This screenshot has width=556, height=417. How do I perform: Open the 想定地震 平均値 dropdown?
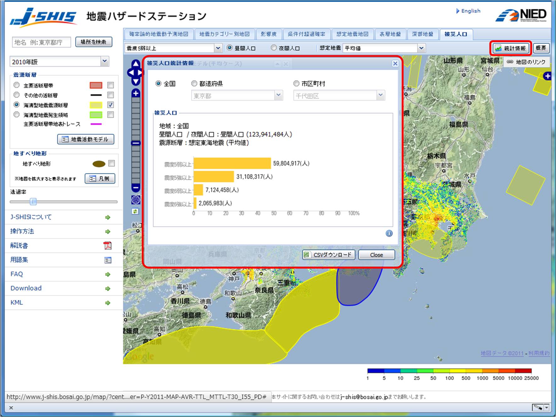point(421,48)
